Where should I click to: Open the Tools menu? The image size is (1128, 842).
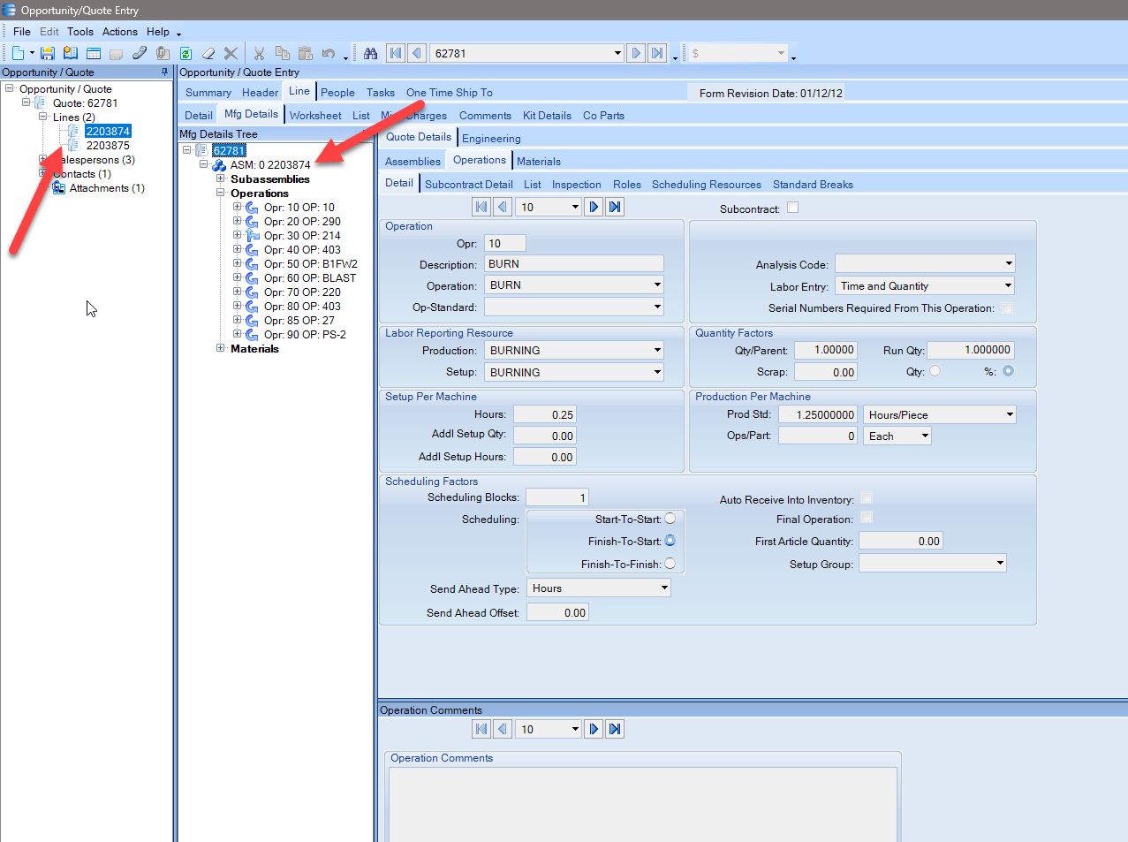click(80, 32)
